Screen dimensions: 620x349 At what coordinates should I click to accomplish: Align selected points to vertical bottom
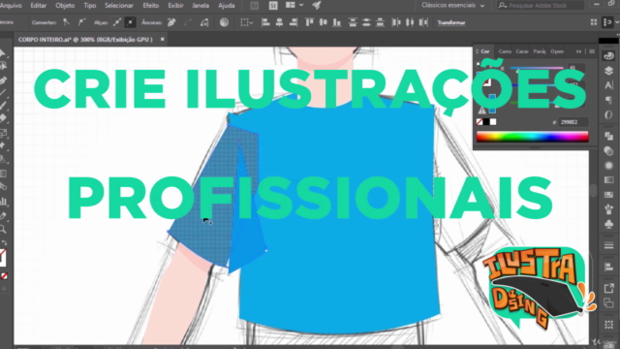[x=337, y=22]
